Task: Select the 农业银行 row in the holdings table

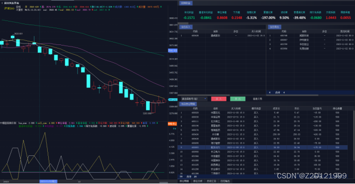Action: point(263,169)
